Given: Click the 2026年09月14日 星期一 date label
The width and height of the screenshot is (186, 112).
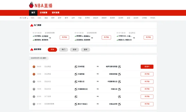Looking at the screenshot, I should point(39,58).
